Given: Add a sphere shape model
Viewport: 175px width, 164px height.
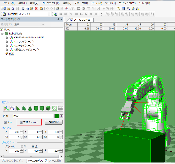Looking at the screenshot, I should click(48, 108).
